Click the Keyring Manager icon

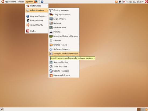[51, 10]
